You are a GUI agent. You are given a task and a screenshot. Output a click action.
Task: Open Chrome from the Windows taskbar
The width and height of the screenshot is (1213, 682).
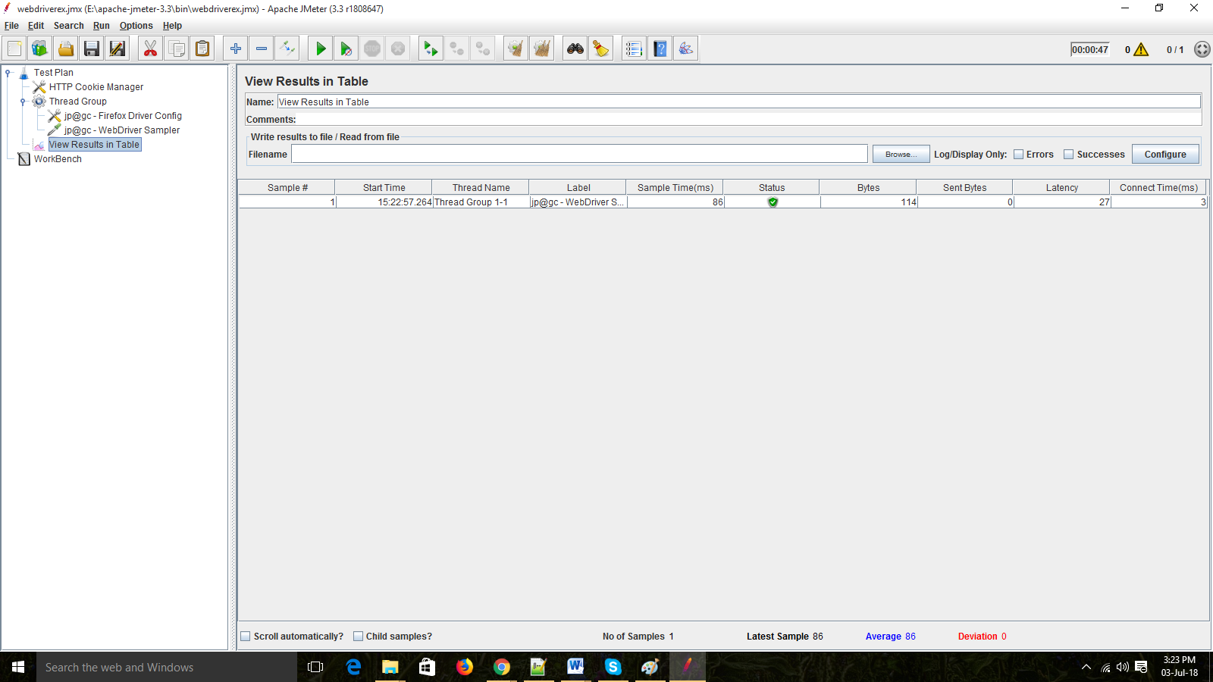coord(502,667)
